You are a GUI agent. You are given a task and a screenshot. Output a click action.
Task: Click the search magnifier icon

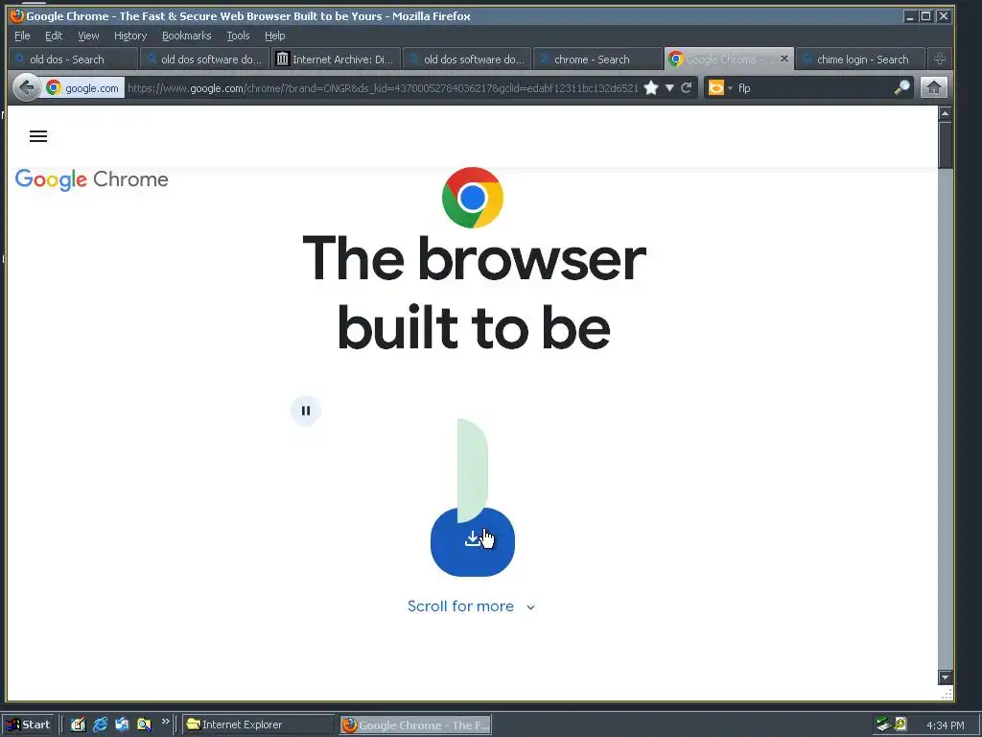tap(901, 87)
